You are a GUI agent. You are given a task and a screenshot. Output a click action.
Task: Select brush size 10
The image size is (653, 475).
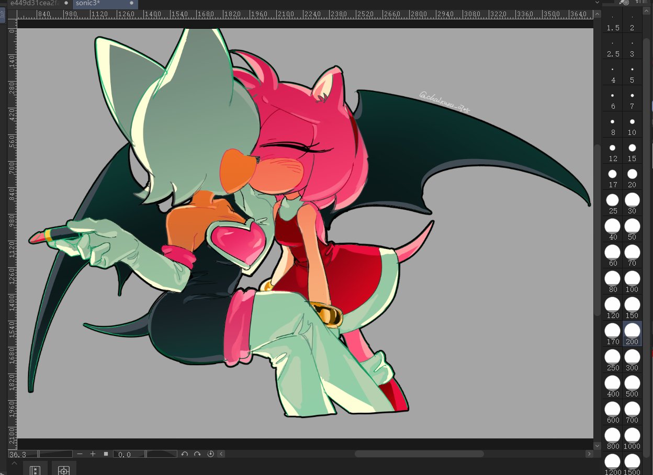pyautogui.click(x=632, y=125)
